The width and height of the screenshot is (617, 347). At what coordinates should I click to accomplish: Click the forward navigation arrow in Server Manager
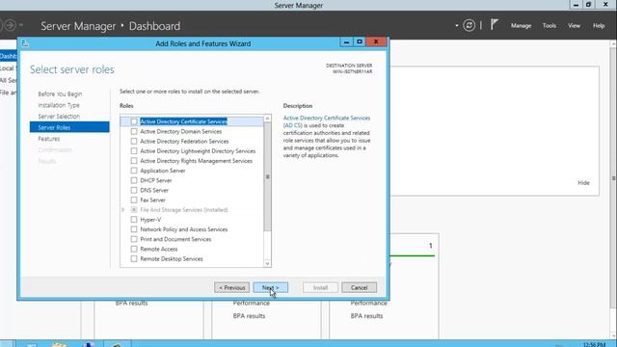[x=11, y=26]
